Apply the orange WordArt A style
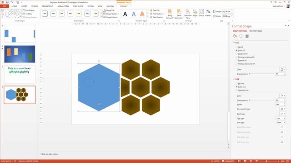The image size is (291, 163). 142,14
